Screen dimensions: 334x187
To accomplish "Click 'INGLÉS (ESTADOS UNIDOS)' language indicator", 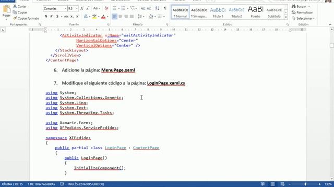I will tap(86, 184).
